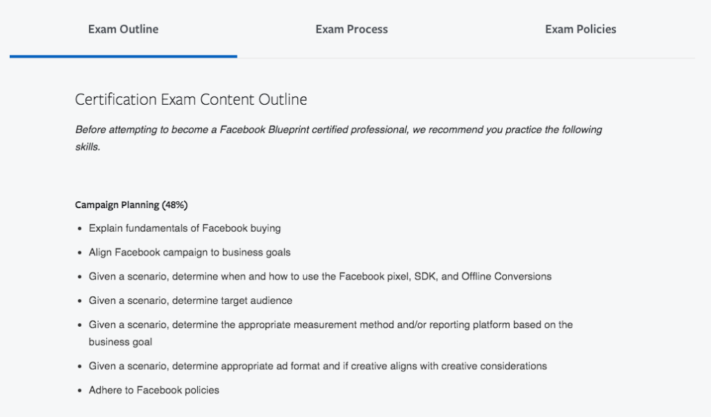Click the italic Facebook Blueprint recommendation paragraph

(339, 138)
